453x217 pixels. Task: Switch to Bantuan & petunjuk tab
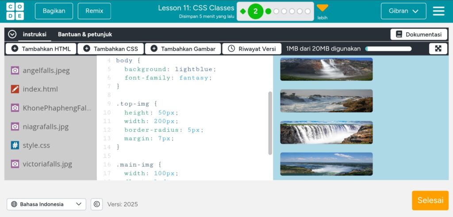85,34
